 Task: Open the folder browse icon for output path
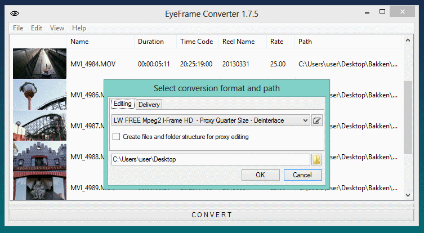click(317, 159)
